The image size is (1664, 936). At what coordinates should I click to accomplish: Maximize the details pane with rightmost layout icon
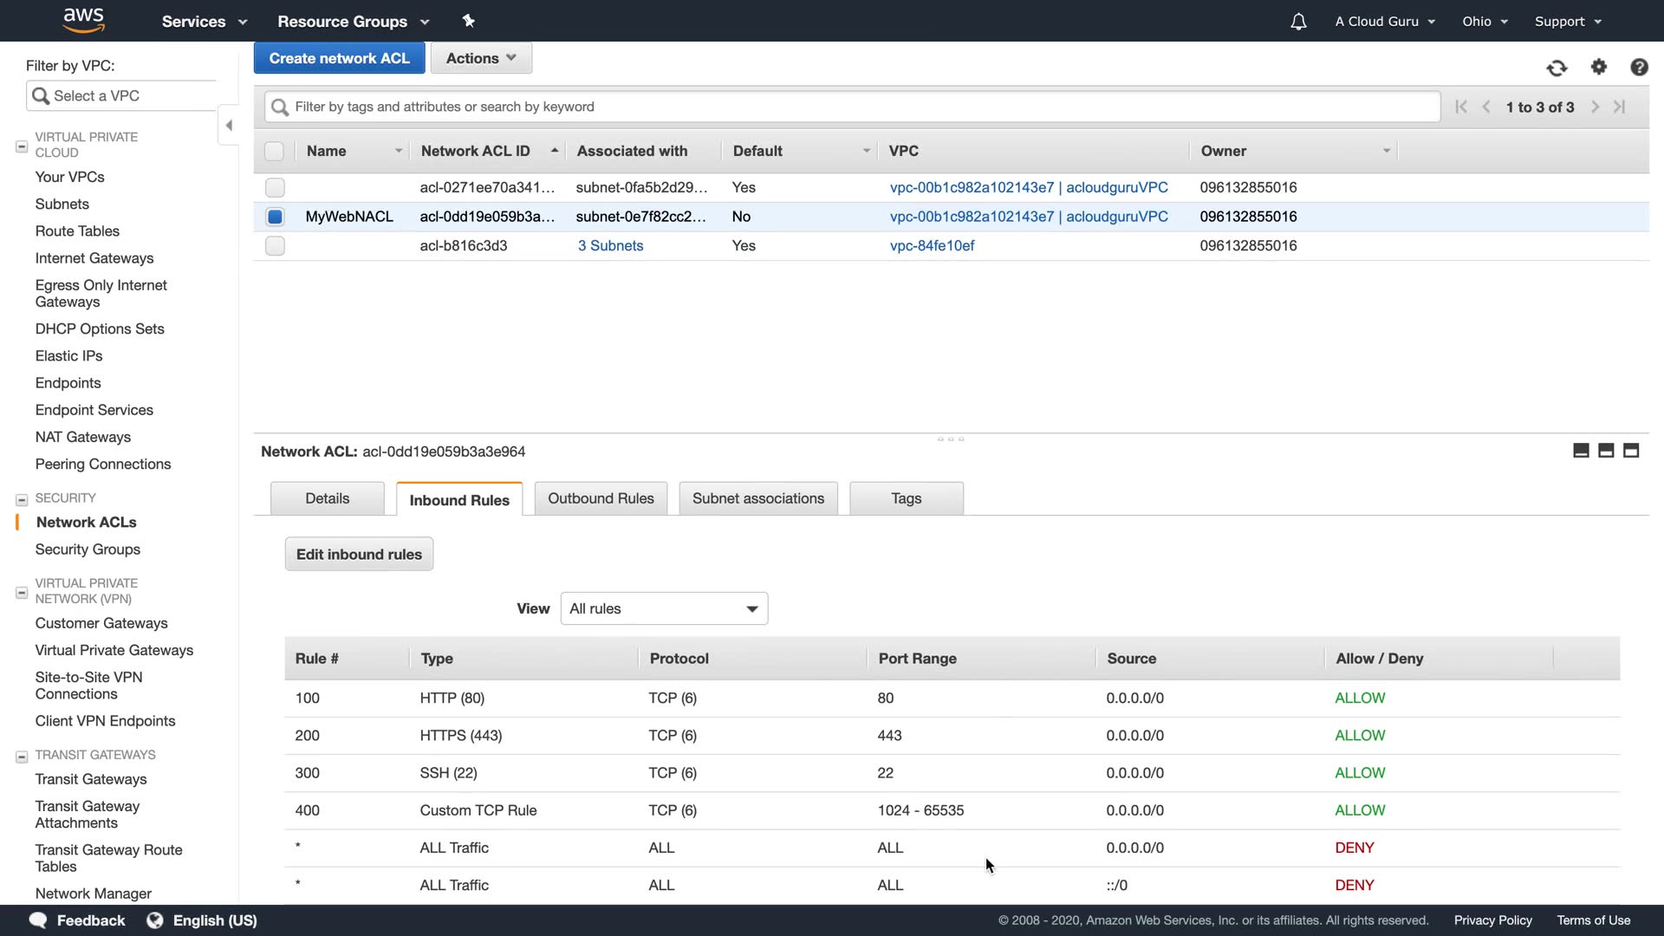[x=1630, y=451]
